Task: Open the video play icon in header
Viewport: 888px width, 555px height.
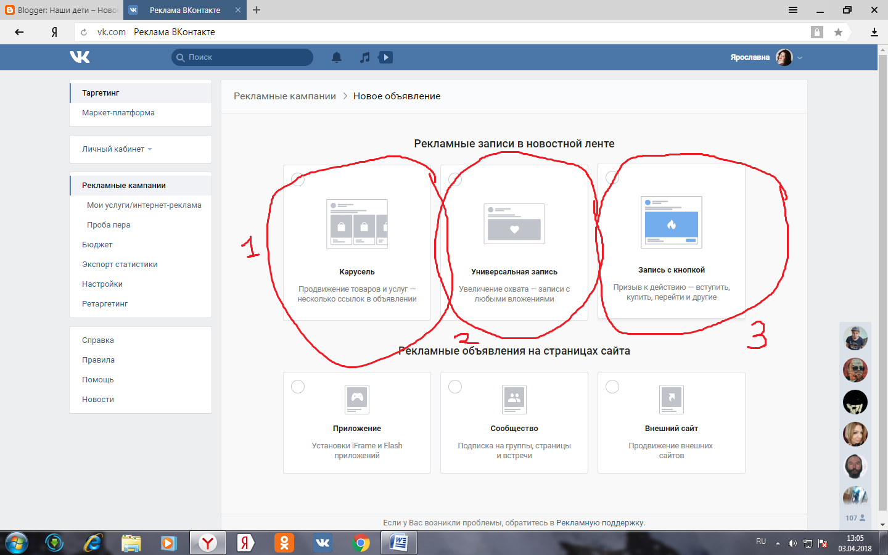Action: pyautogui.click(x=385, y=57)
